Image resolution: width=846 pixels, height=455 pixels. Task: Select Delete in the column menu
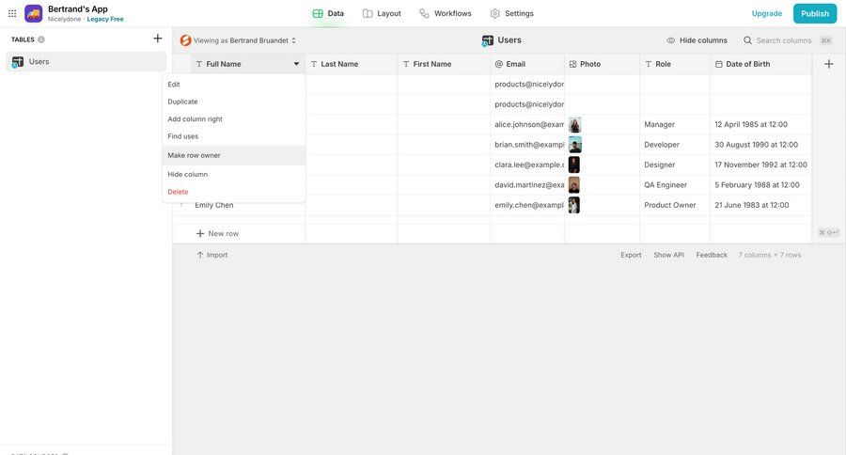[234, 192]
